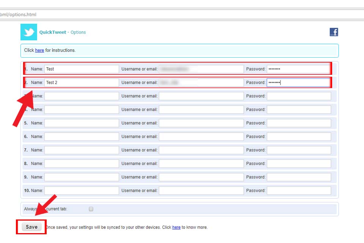The image size is (364, 243).
Task: Focus the Username or email field in row 6
Action: [x=201, y=136]
